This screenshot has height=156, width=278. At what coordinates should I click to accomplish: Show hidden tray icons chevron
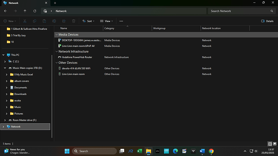click(x=245, y=151)
